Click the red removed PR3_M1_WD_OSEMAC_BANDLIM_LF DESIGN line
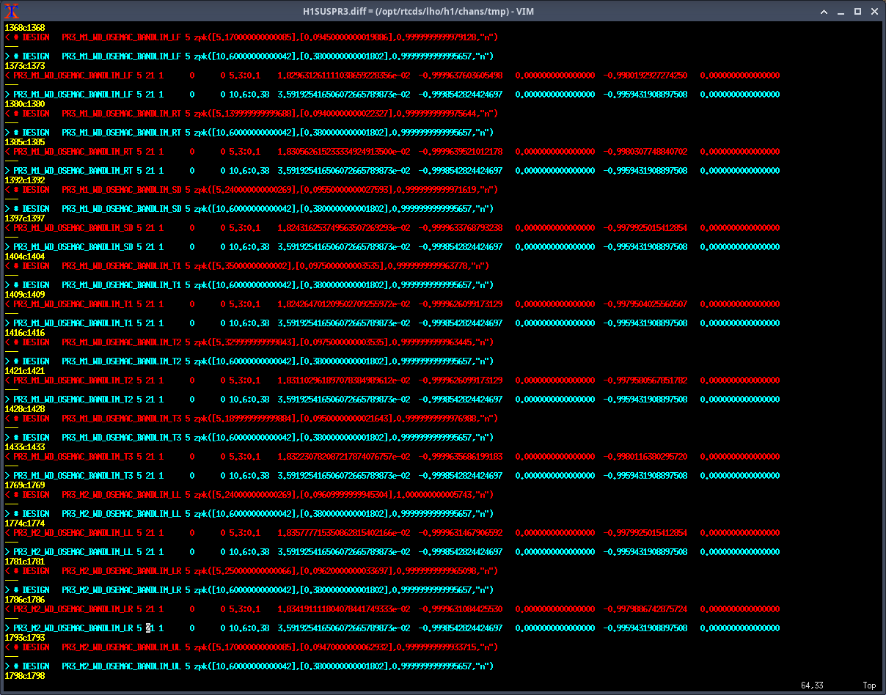This screenshot has height=695, width=886. pyautogui.click(x=249, y=37)
